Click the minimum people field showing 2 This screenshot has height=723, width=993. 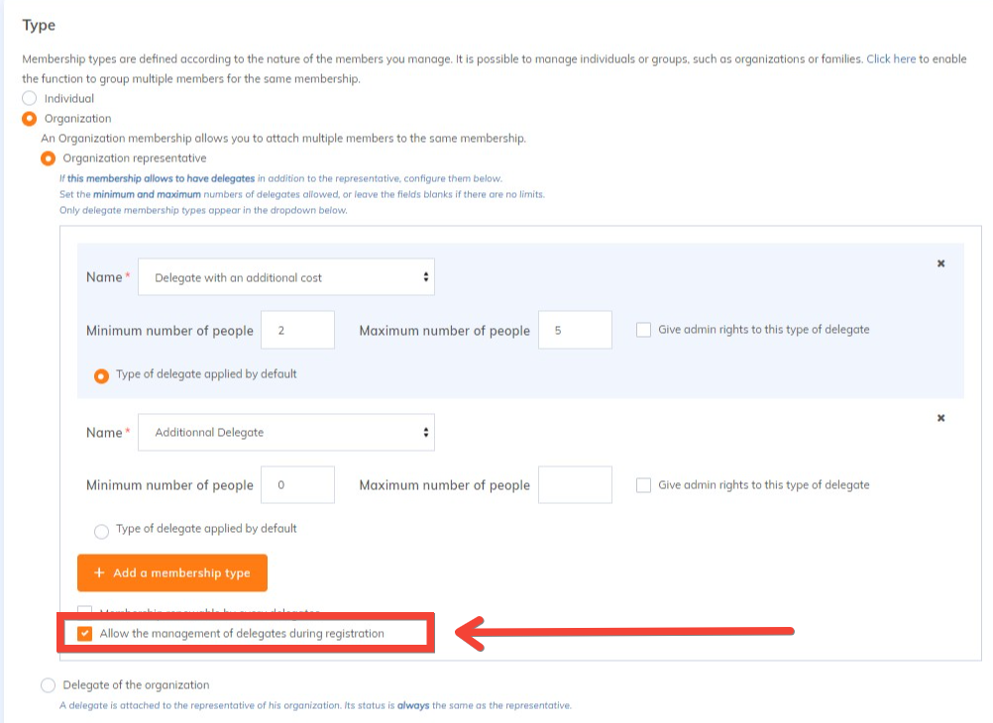[297, 331]
